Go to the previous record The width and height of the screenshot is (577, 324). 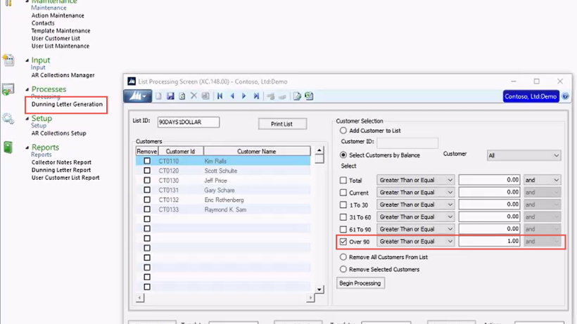click(232, 96)
